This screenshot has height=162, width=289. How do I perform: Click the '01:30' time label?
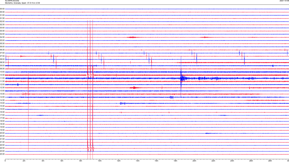coord(2,18)
